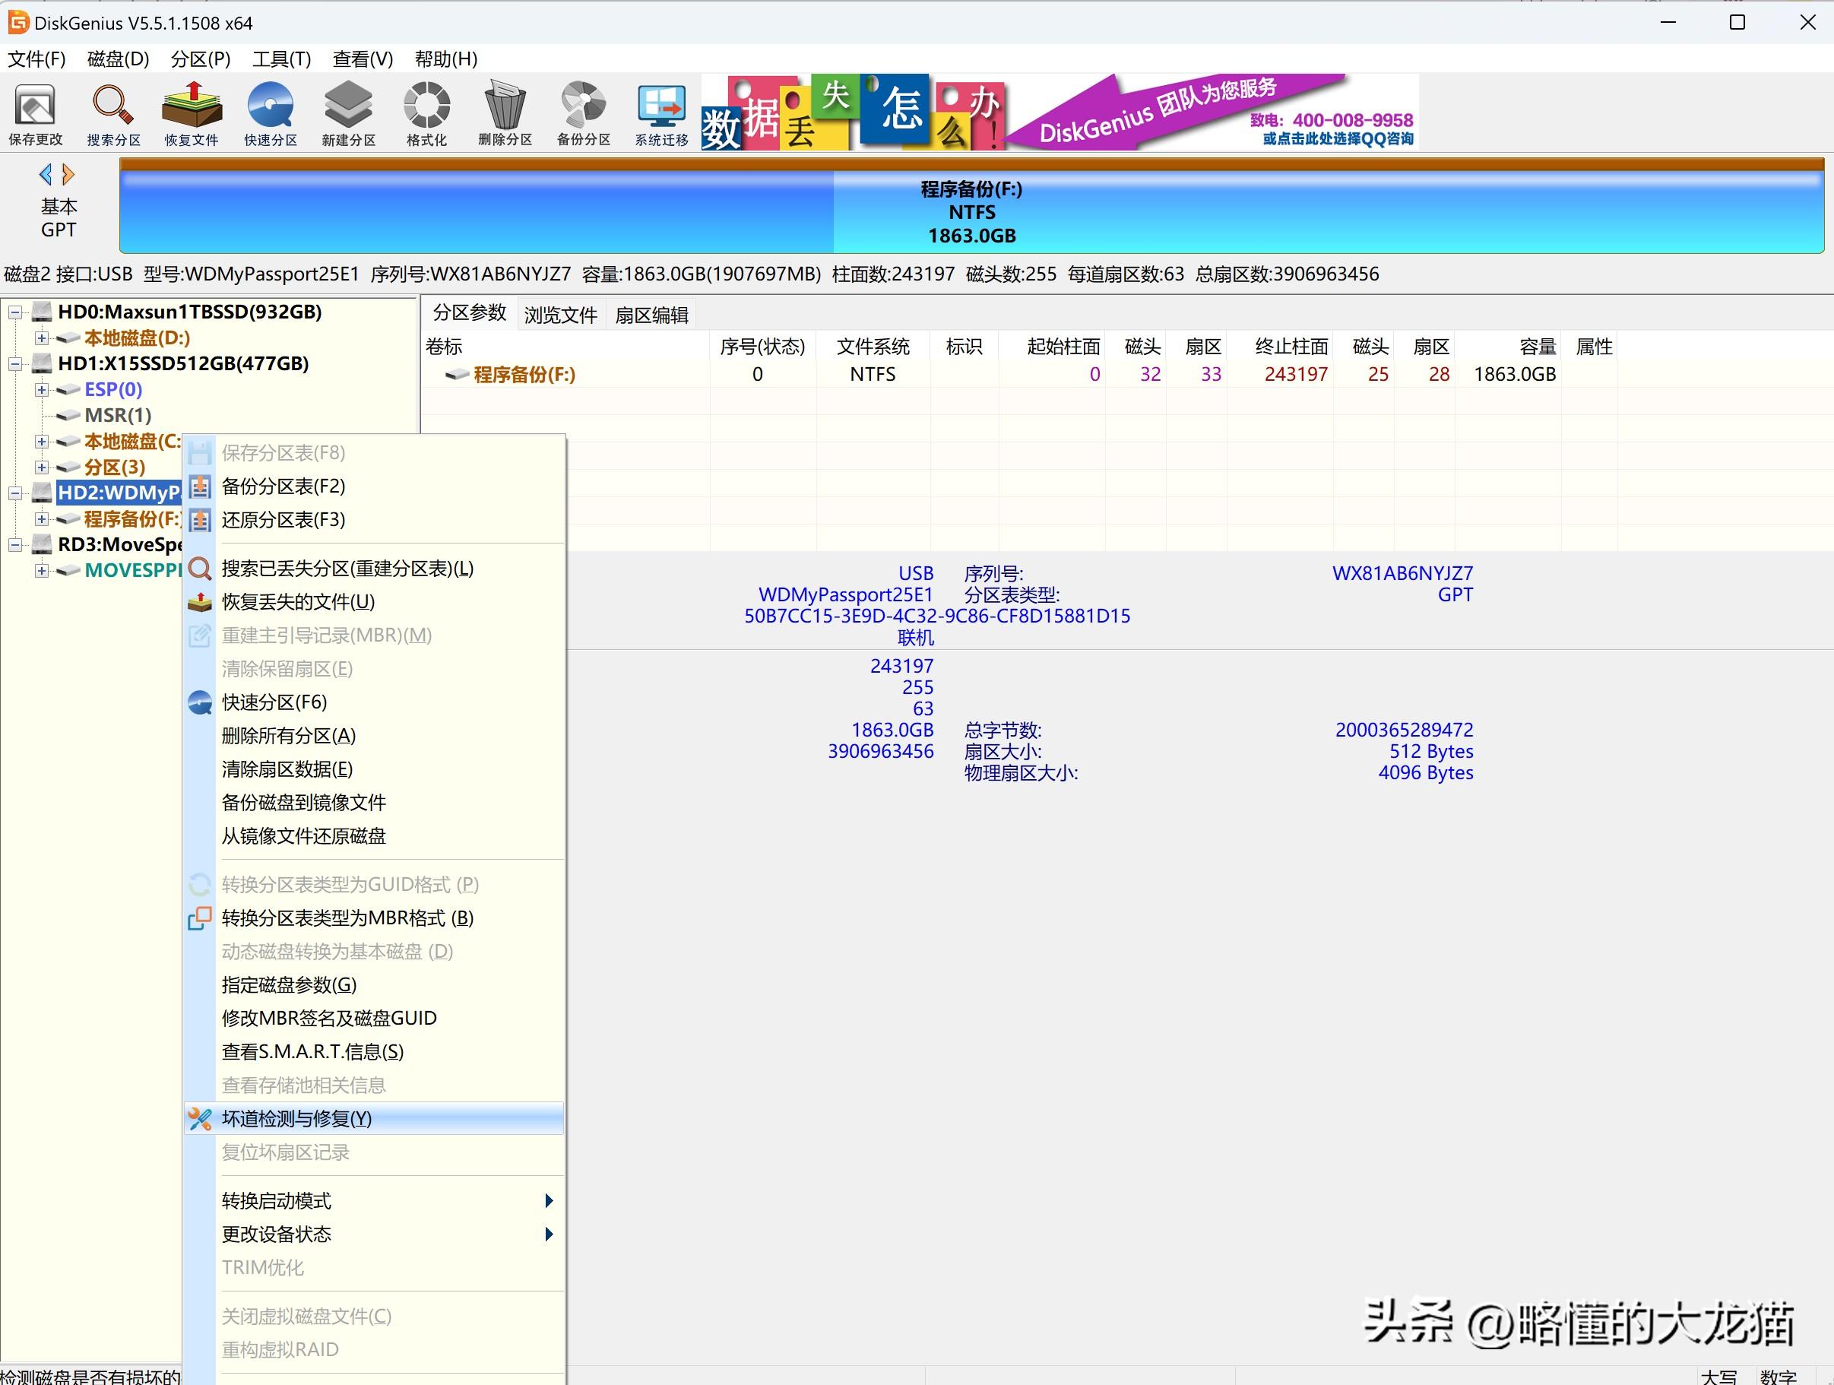Open the 分区(P) menu
Screen dimensions: 1834x1385
(x=200, y=59)
